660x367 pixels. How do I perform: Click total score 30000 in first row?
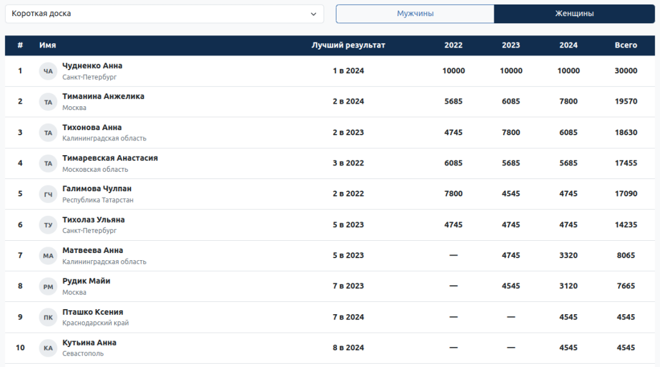point(626,71)
